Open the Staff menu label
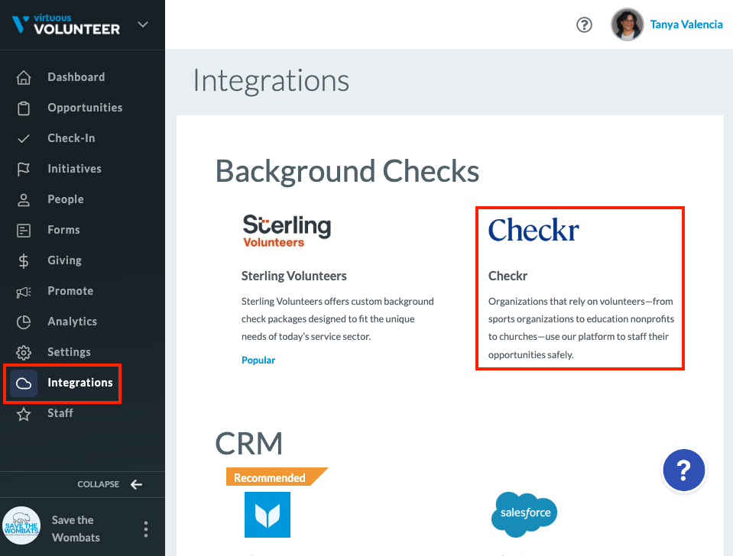Image resolution: width=733 pixels, height=556 pixels. (x=60, y=413)
